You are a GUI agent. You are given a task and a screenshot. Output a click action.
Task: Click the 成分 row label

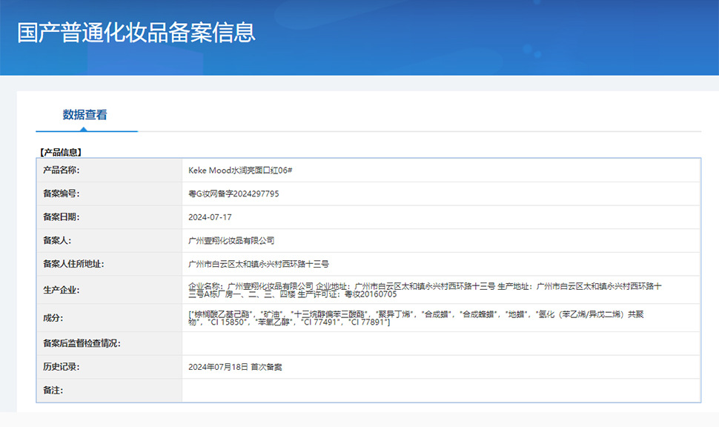(x=53, y=318)
